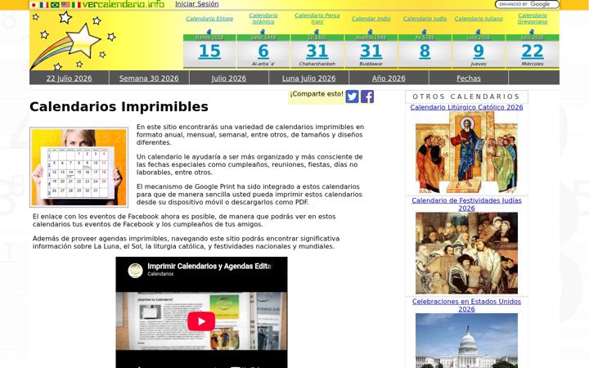Click Persian date number 31

[x=317, y=52]
